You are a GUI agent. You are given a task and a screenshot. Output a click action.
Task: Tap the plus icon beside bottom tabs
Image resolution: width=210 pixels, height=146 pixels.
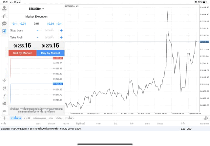(x=4, y=118)
